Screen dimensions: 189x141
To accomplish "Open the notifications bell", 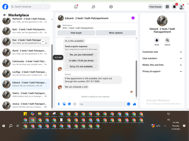I will pos(174,7).
